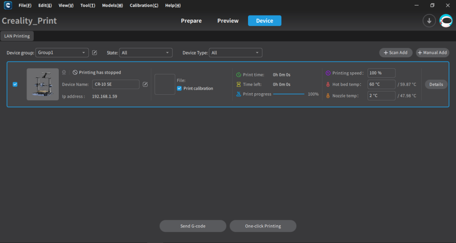Viewport: 456px width, 243px height.
Task: Toggle the CR-10 SE device selection checkbox
Action: point(15,85)
